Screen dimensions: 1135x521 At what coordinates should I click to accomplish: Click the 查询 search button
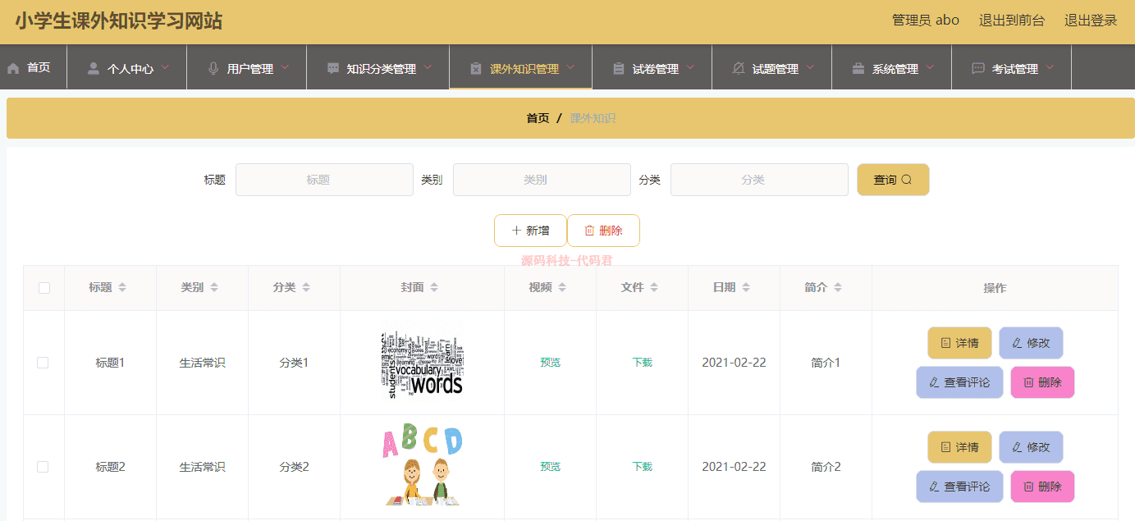[893, 180]
